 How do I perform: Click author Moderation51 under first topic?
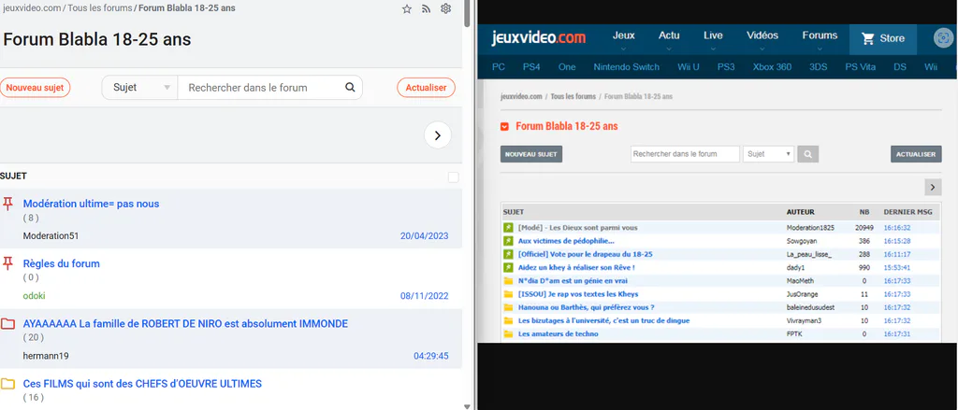point(51,235)
